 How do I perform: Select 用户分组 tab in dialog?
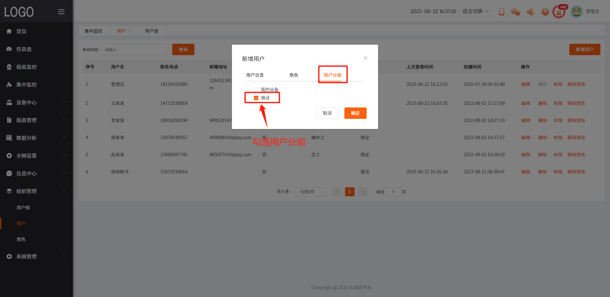(x=332, y=75)
